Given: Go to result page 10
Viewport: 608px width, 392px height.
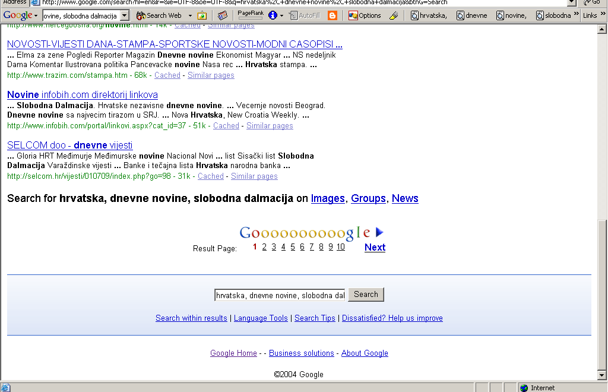Looking at the screenshot, I should pos(340,247).
